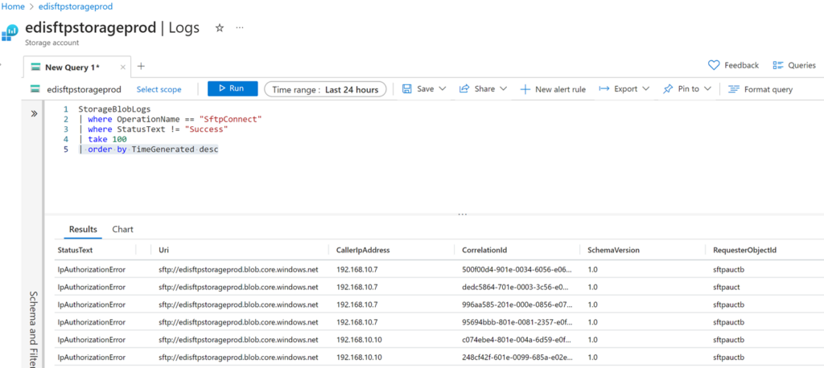Click the Pin to pushpin icon
This screenshot has height=368, width=824.
667,88
